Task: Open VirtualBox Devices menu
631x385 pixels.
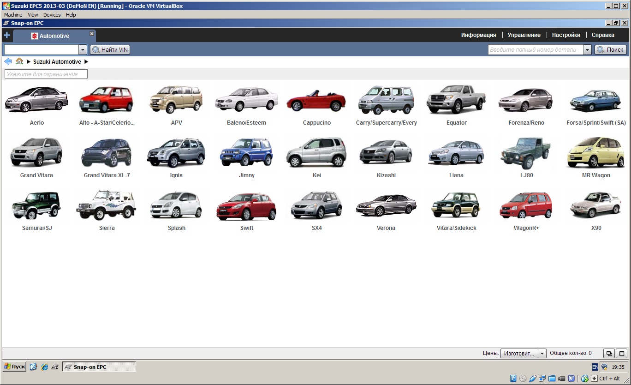Action: point(52,15)
